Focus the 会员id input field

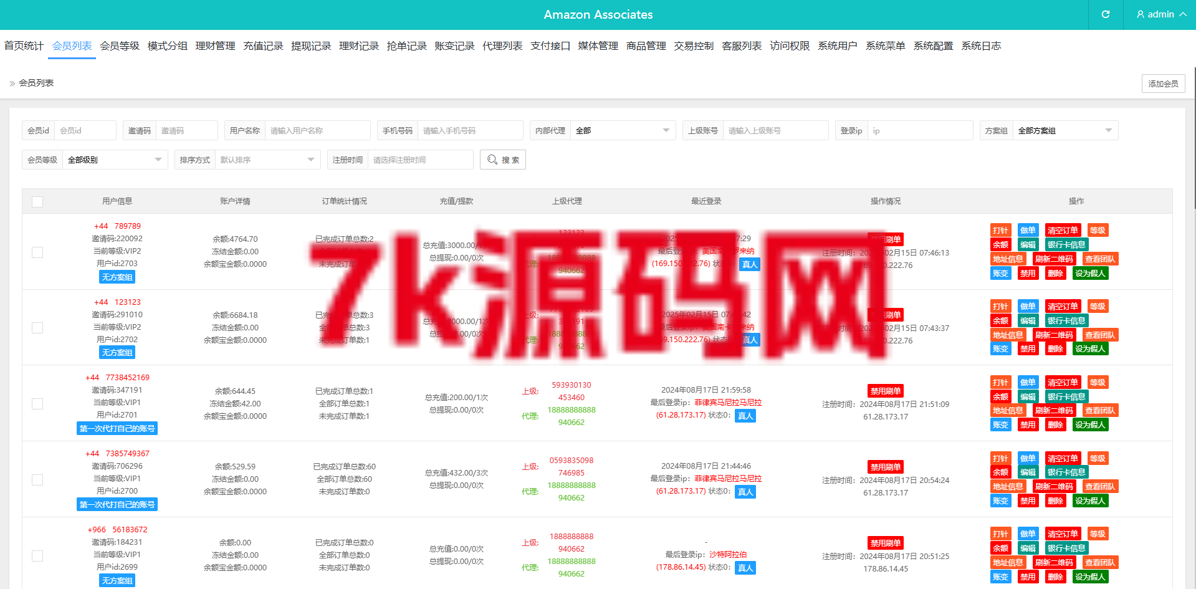(x=85, y=130)
